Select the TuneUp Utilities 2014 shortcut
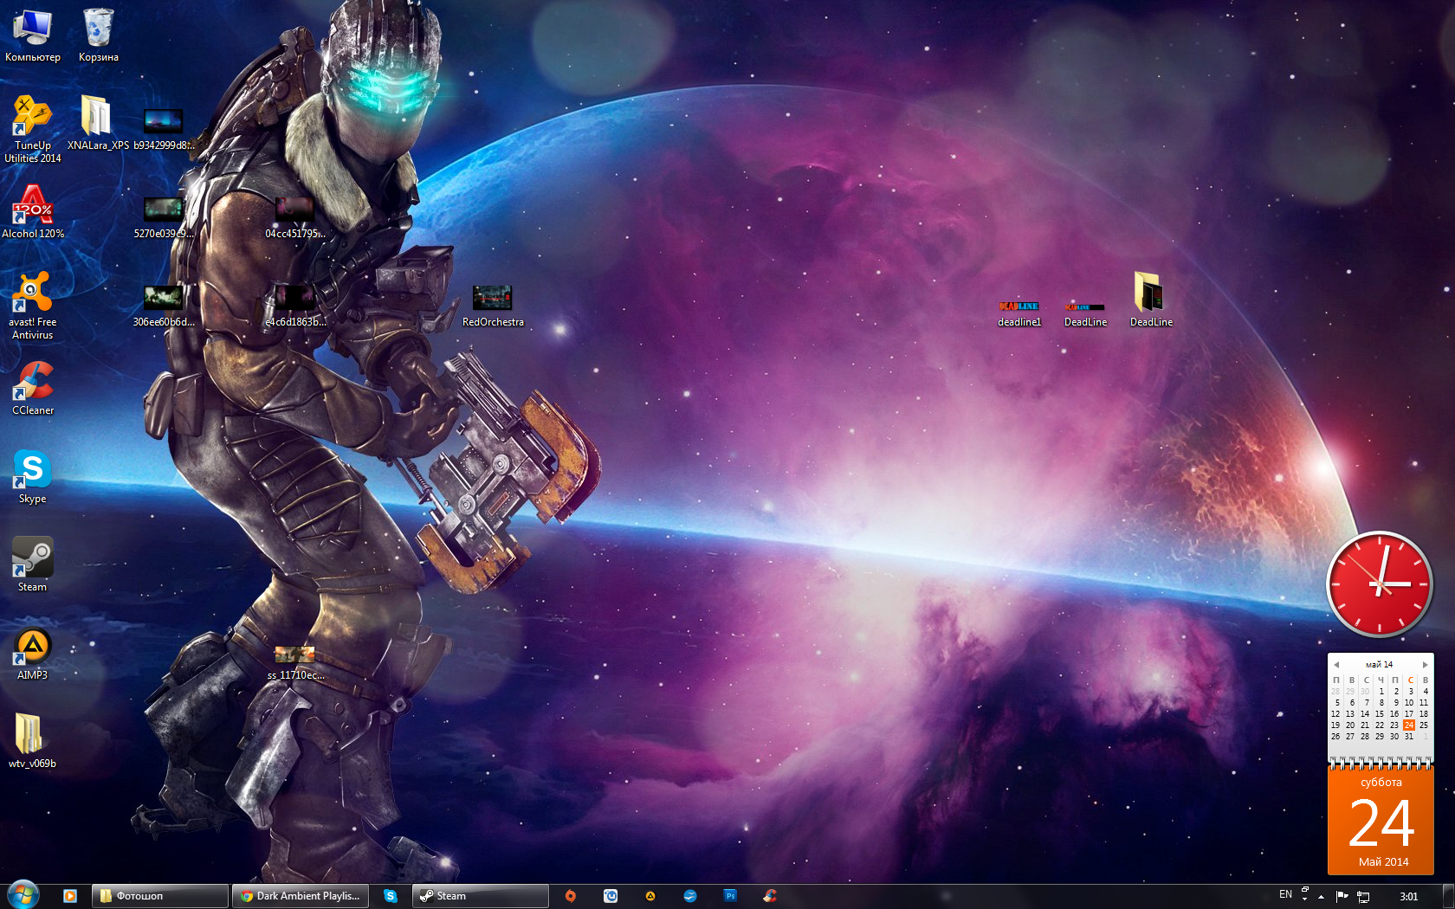 33,128
